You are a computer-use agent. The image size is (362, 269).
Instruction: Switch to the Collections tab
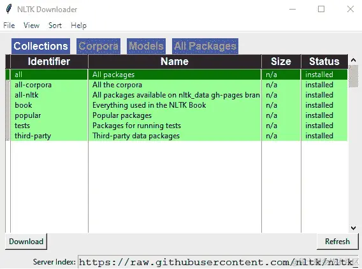coord(41,46)
